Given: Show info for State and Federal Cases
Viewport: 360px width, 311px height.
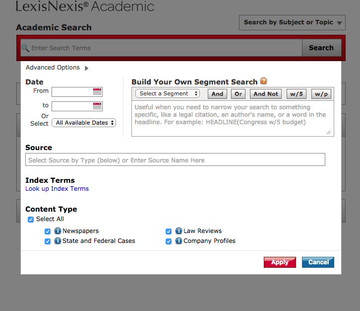Looking at the screenshot, I should pos(58,240).
